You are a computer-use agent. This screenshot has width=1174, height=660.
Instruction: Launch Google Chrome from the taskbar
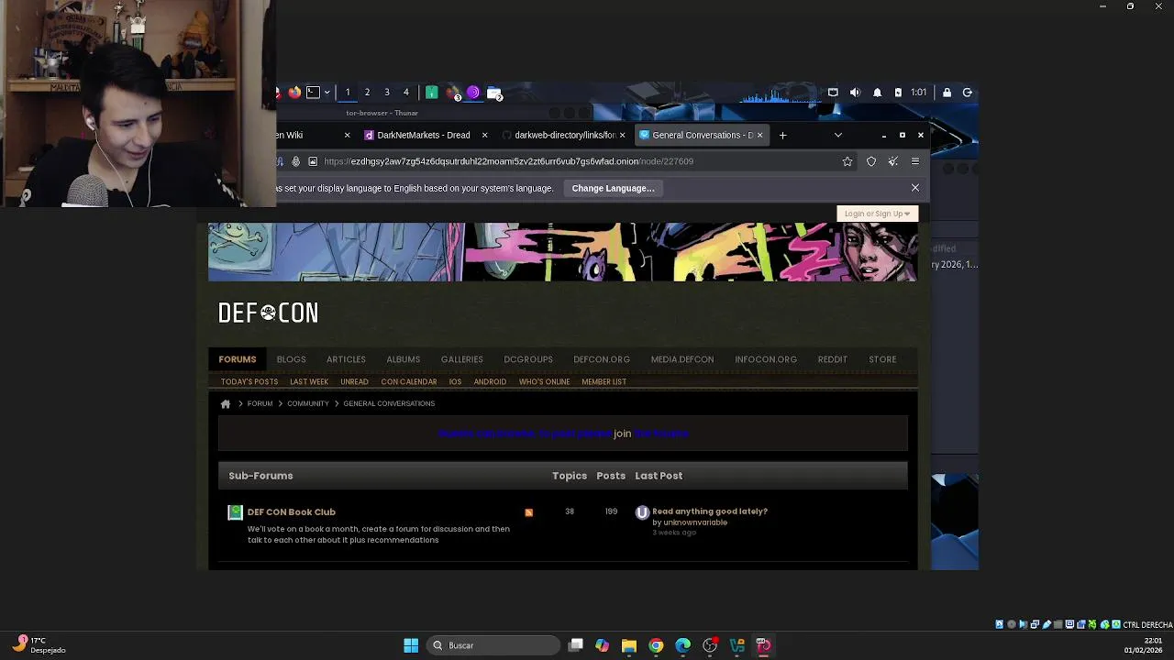coord(656,645)
